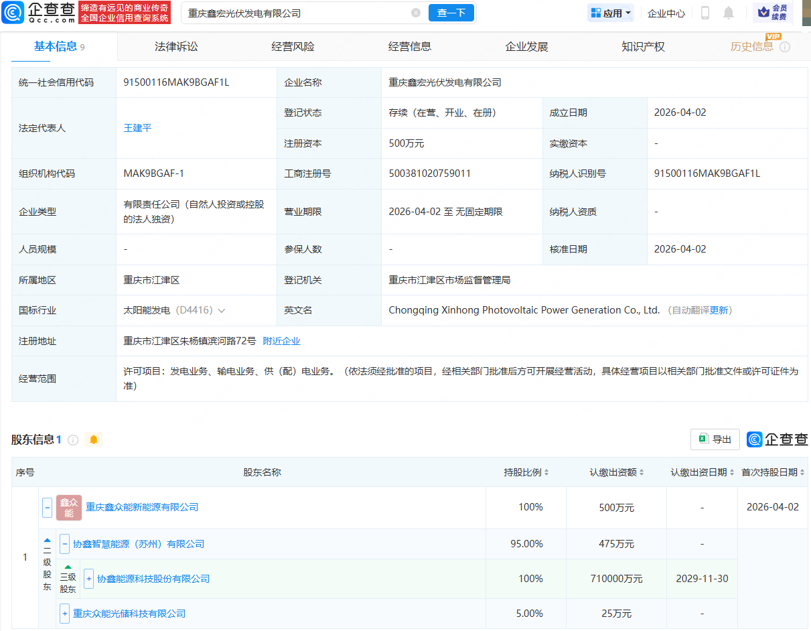Expand shareholders of 协鑫能源科技股份有限公司
Viewport: 811px width, 631px height.
(89, 579)
